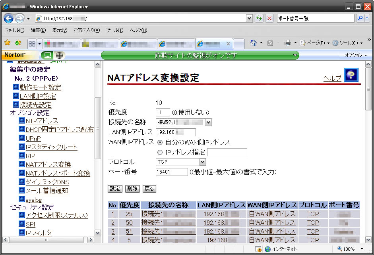Open a new blank tab

pyautogui.click(x=239, y=44)
